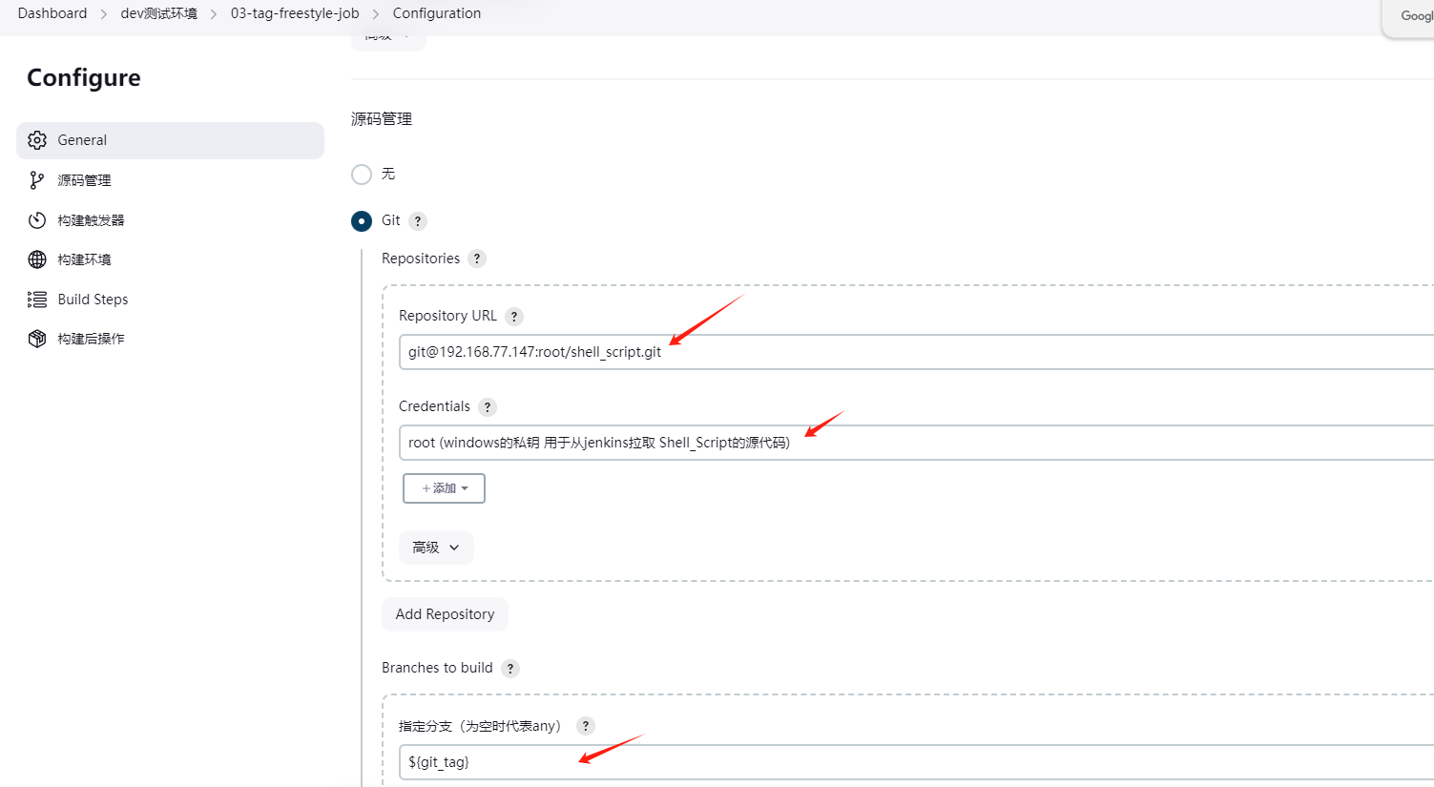Open help for Repository URL
1434x787 pixels.
tap(514, 317)
